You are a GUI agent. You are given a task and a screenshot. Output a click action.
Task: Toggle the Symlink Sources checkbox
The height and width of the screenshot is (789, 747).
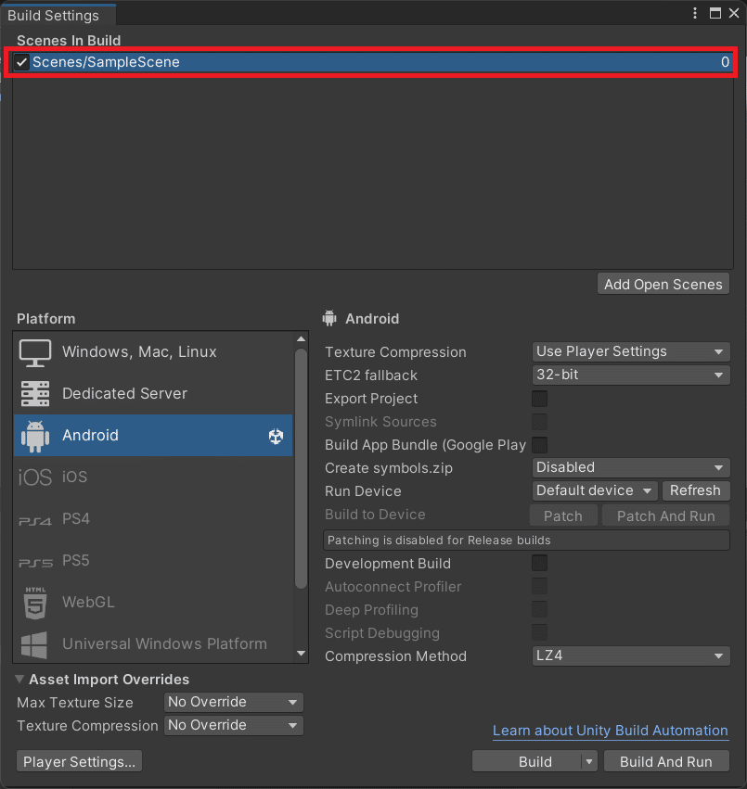[539, 422]
